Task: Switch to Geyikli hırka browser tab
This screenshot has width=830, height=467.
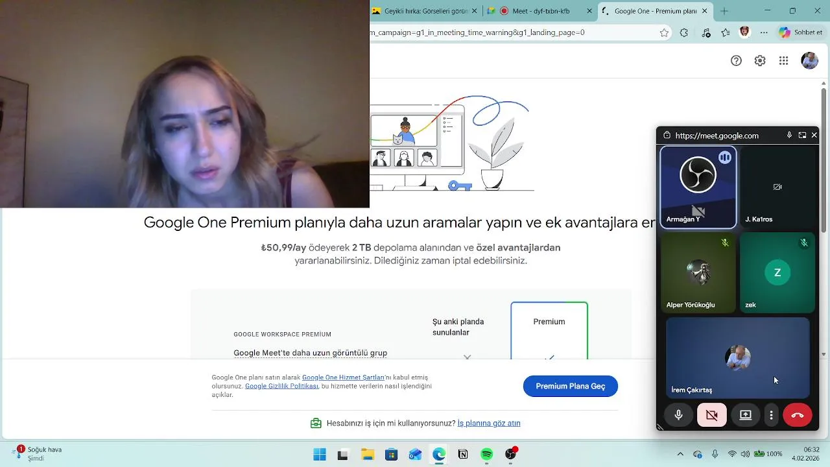Action: click(x=425, y=11)
